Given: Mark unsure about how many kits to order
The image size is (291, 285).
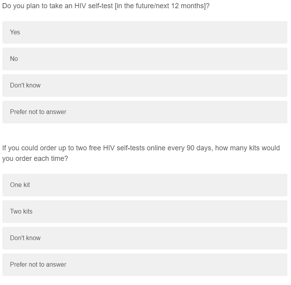Looking at the screenshot, I should tap(145, 238).
